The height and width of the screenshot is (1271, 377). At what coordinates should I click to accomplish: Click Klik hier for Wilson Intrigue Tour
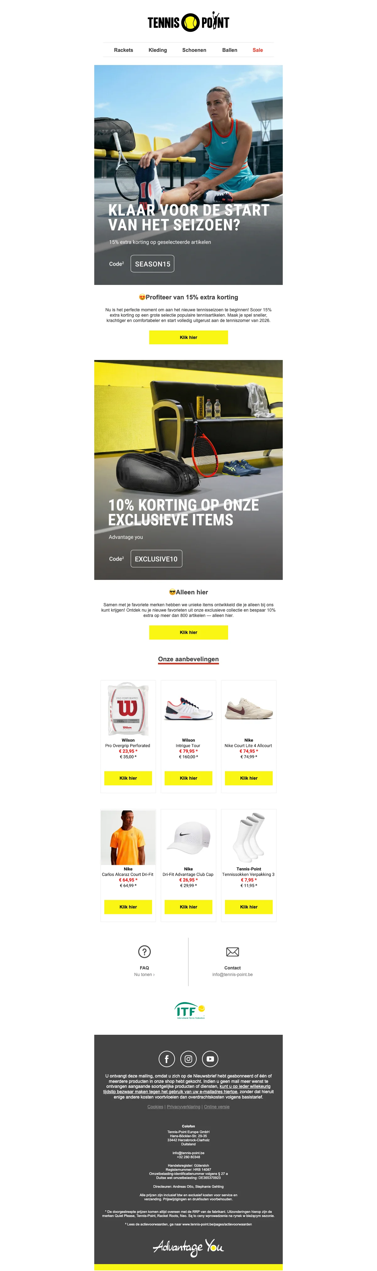tap(188, 778)
